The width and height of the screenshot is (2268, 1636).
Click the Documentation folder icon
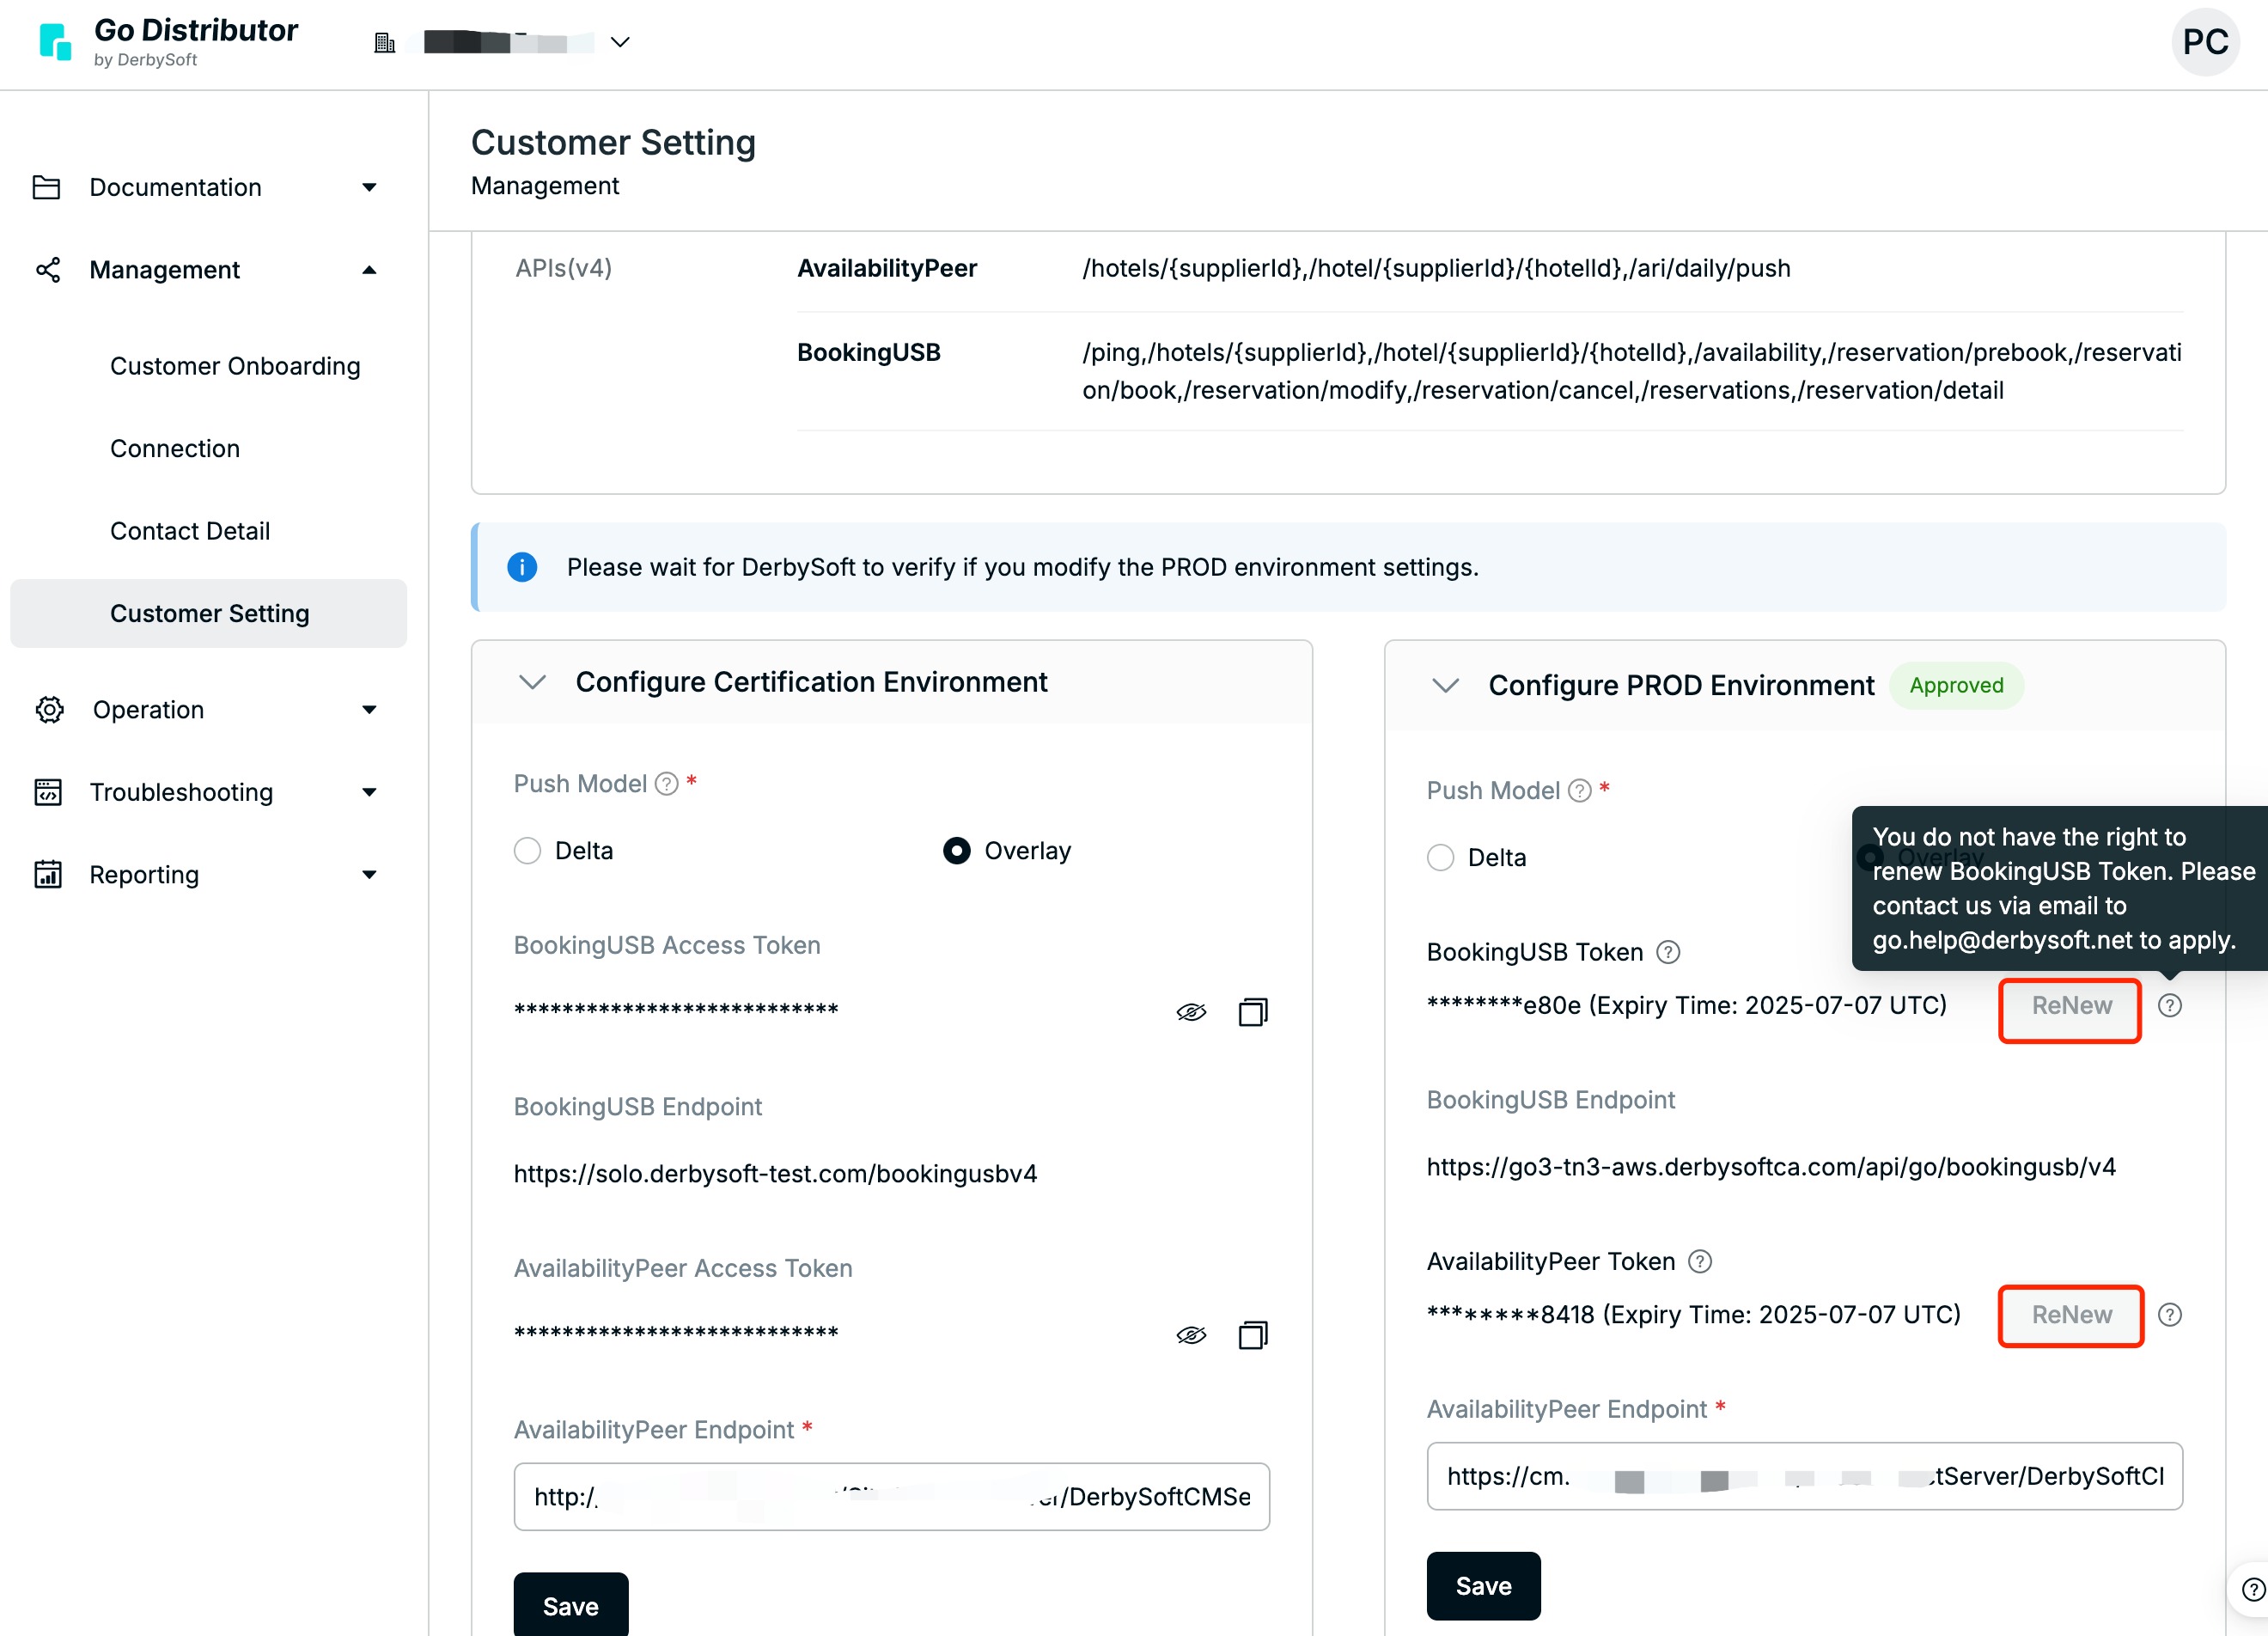(47, 187)
